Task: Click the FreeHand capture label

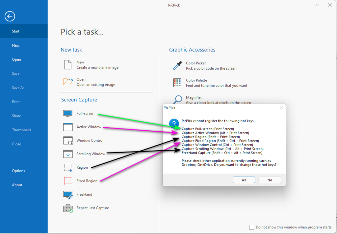Action: click(x=84, y=194)
